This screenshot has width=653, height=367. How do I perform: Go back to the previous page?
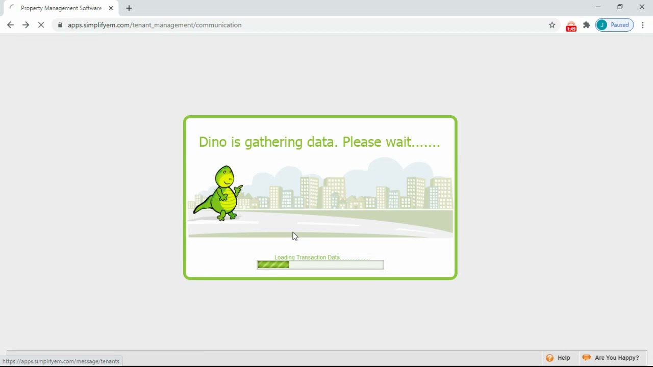click(10, 25)
